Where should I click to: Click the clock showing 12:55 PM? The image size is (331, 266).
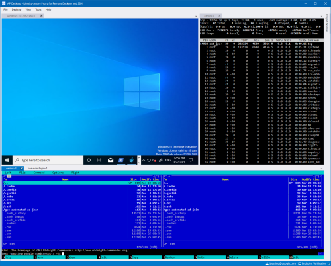pyautogui.click(x=179, y=160)
